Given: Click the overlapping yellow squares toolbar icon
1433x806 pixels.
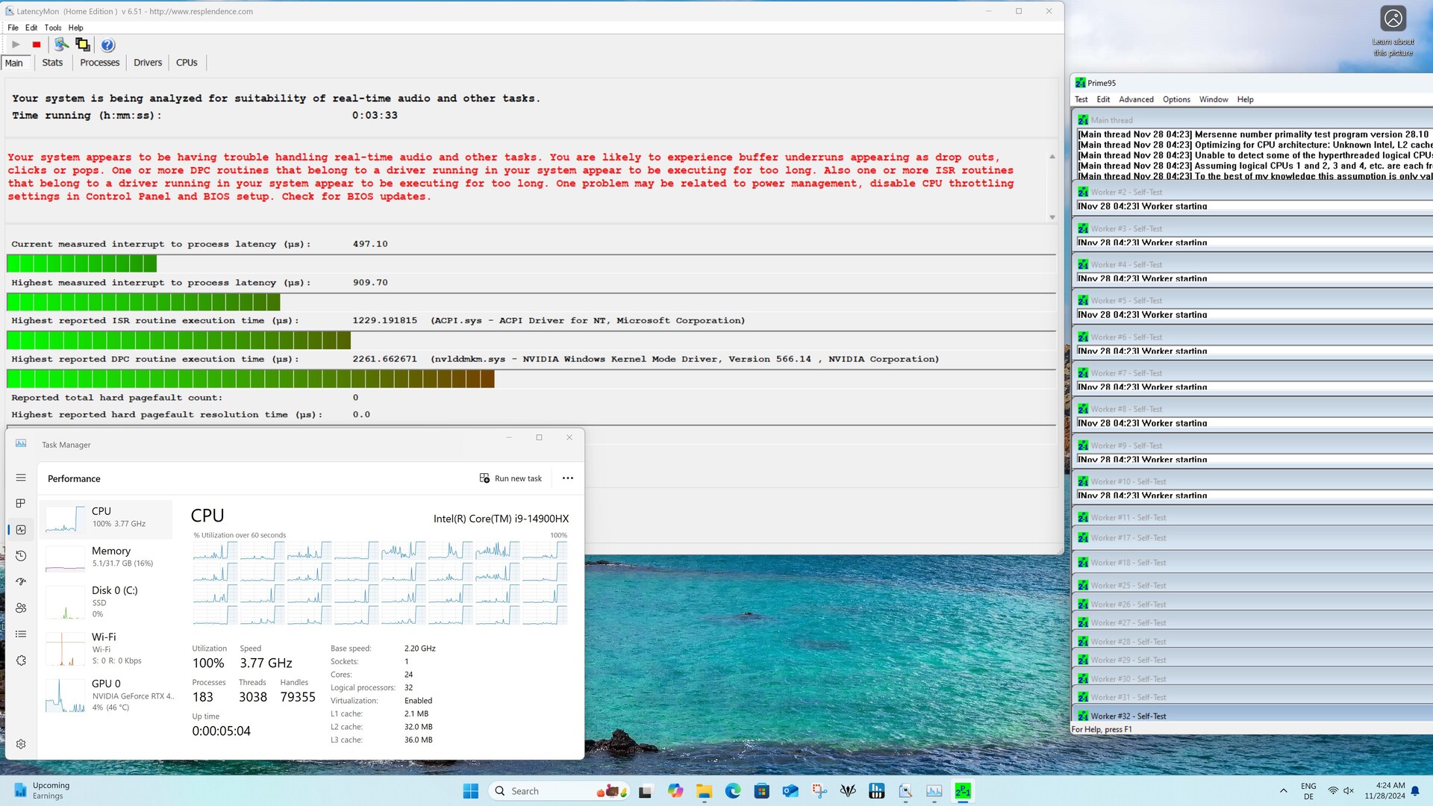Looking at the screenshot, I should [82, 45].
